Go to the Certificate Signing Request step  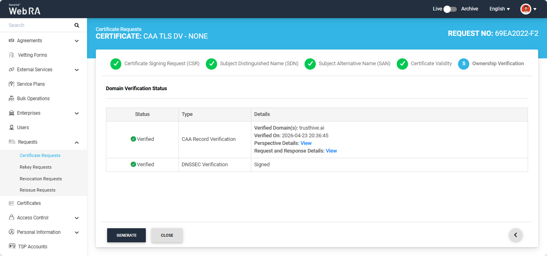[162, 64]
